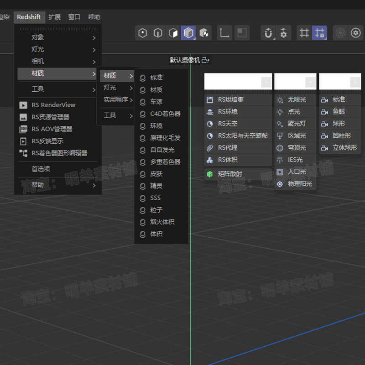
Task: Create SSS material
Action: tap(161, 198)
